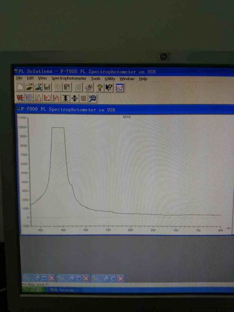Click the grayed-out Paste clipboard icon
Image resolution: width=234 pixels, height=312 pixels.
coord(67,88)
